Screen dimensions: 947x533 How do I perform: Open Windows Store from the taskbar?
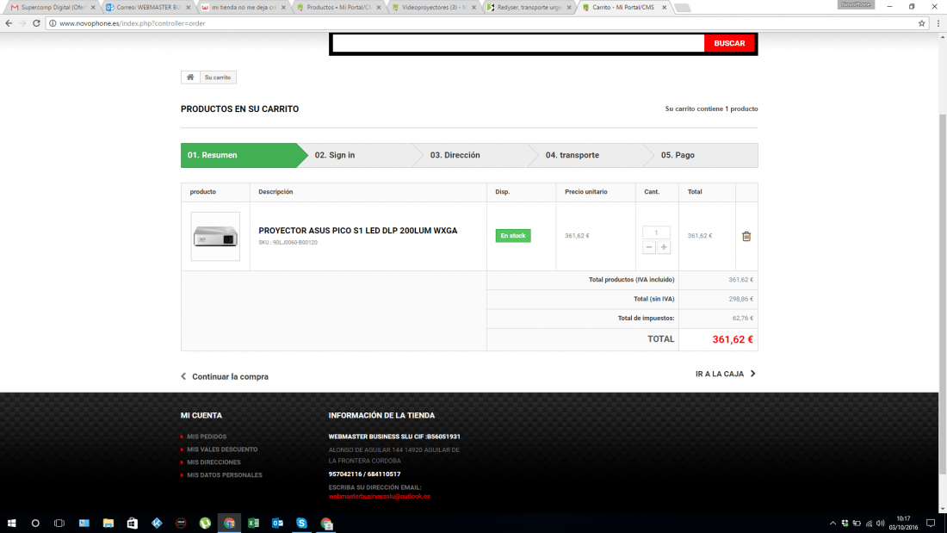point(133,524)
